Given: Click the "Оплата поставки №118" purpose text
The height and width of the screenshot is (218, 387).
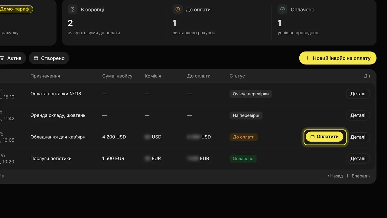Looking at the screenshot, I should [x=56, y=94].
